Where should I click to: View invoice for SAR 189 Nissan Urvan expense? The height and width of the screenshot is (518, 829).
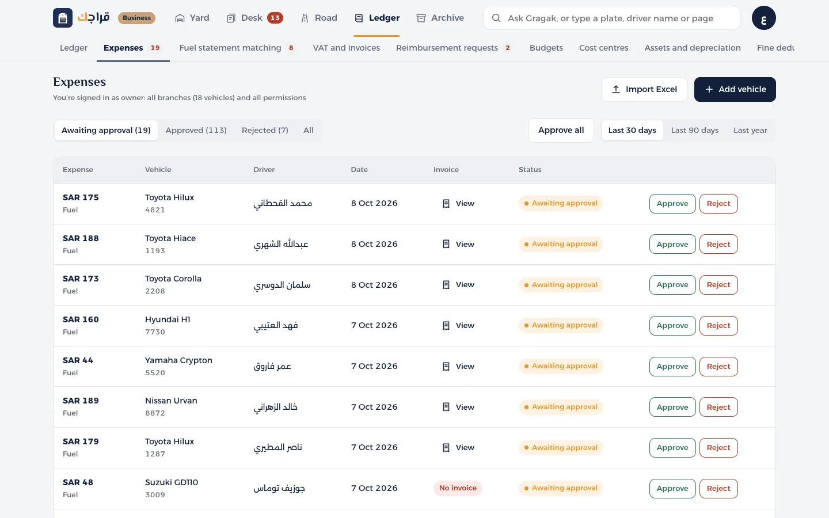[458, 407]
